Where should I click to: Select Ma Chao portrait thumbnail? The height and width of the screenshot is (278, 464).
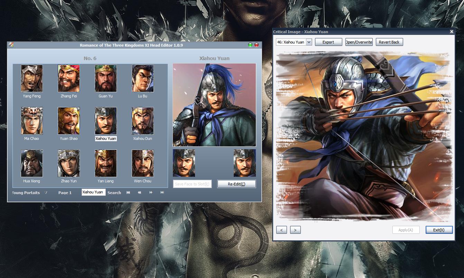(x=32, y=121)
